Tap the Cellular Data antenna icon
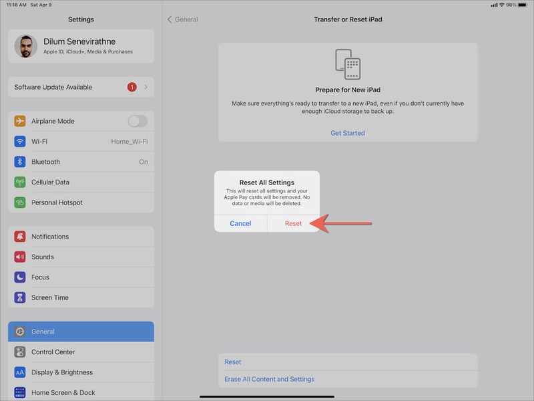534x401 pixels. [x=20, y=182]
